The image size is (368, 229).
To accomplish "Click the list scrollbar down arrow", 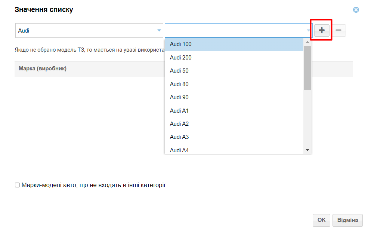I will pyautogui.click(x=307, y=150).
